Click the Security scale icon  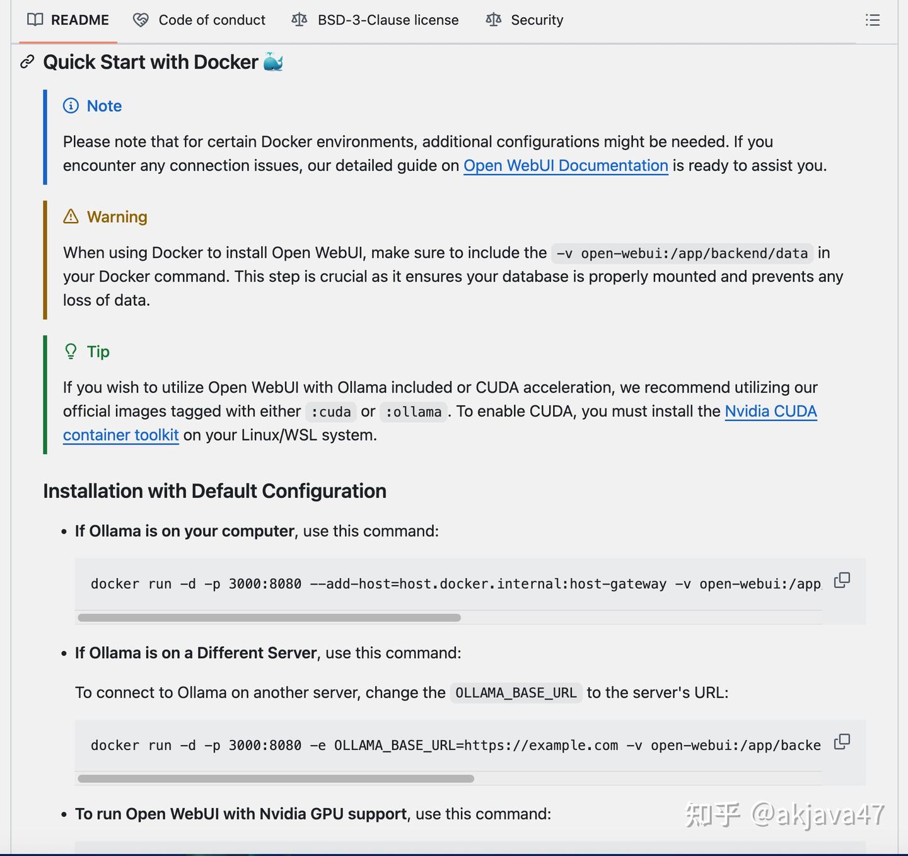point(494,20)
